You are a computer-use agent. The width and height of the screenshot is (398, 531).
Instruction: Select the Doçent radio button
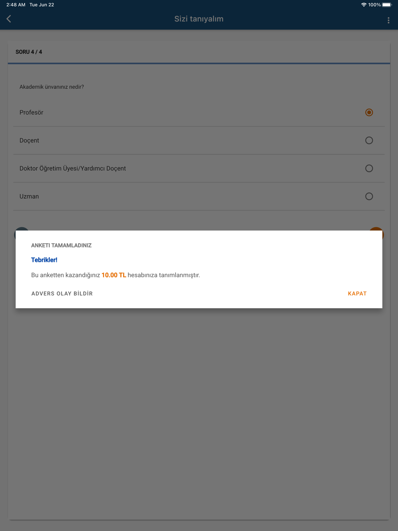click(x=369, y=140)
